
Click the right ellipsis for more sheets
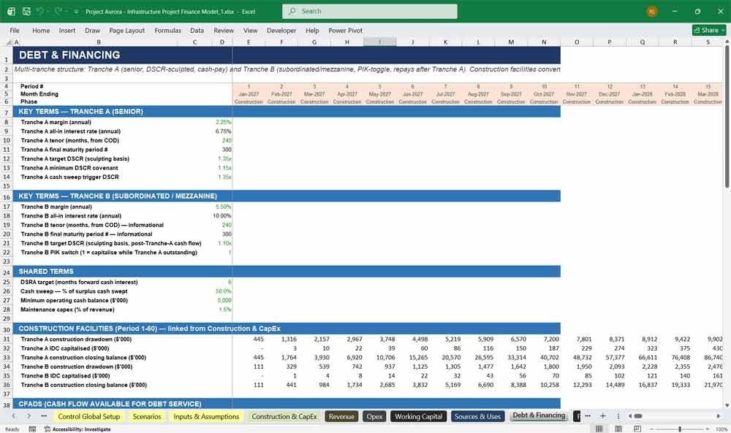588,416
